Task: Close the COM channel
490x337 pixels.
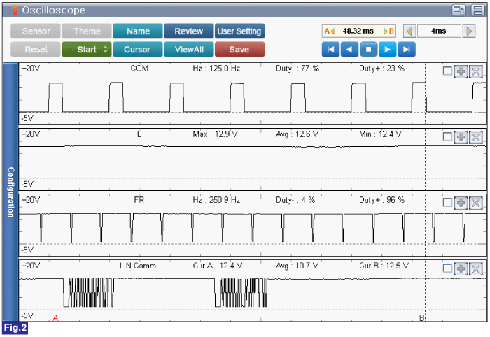Action: click(x=475, y=71)
